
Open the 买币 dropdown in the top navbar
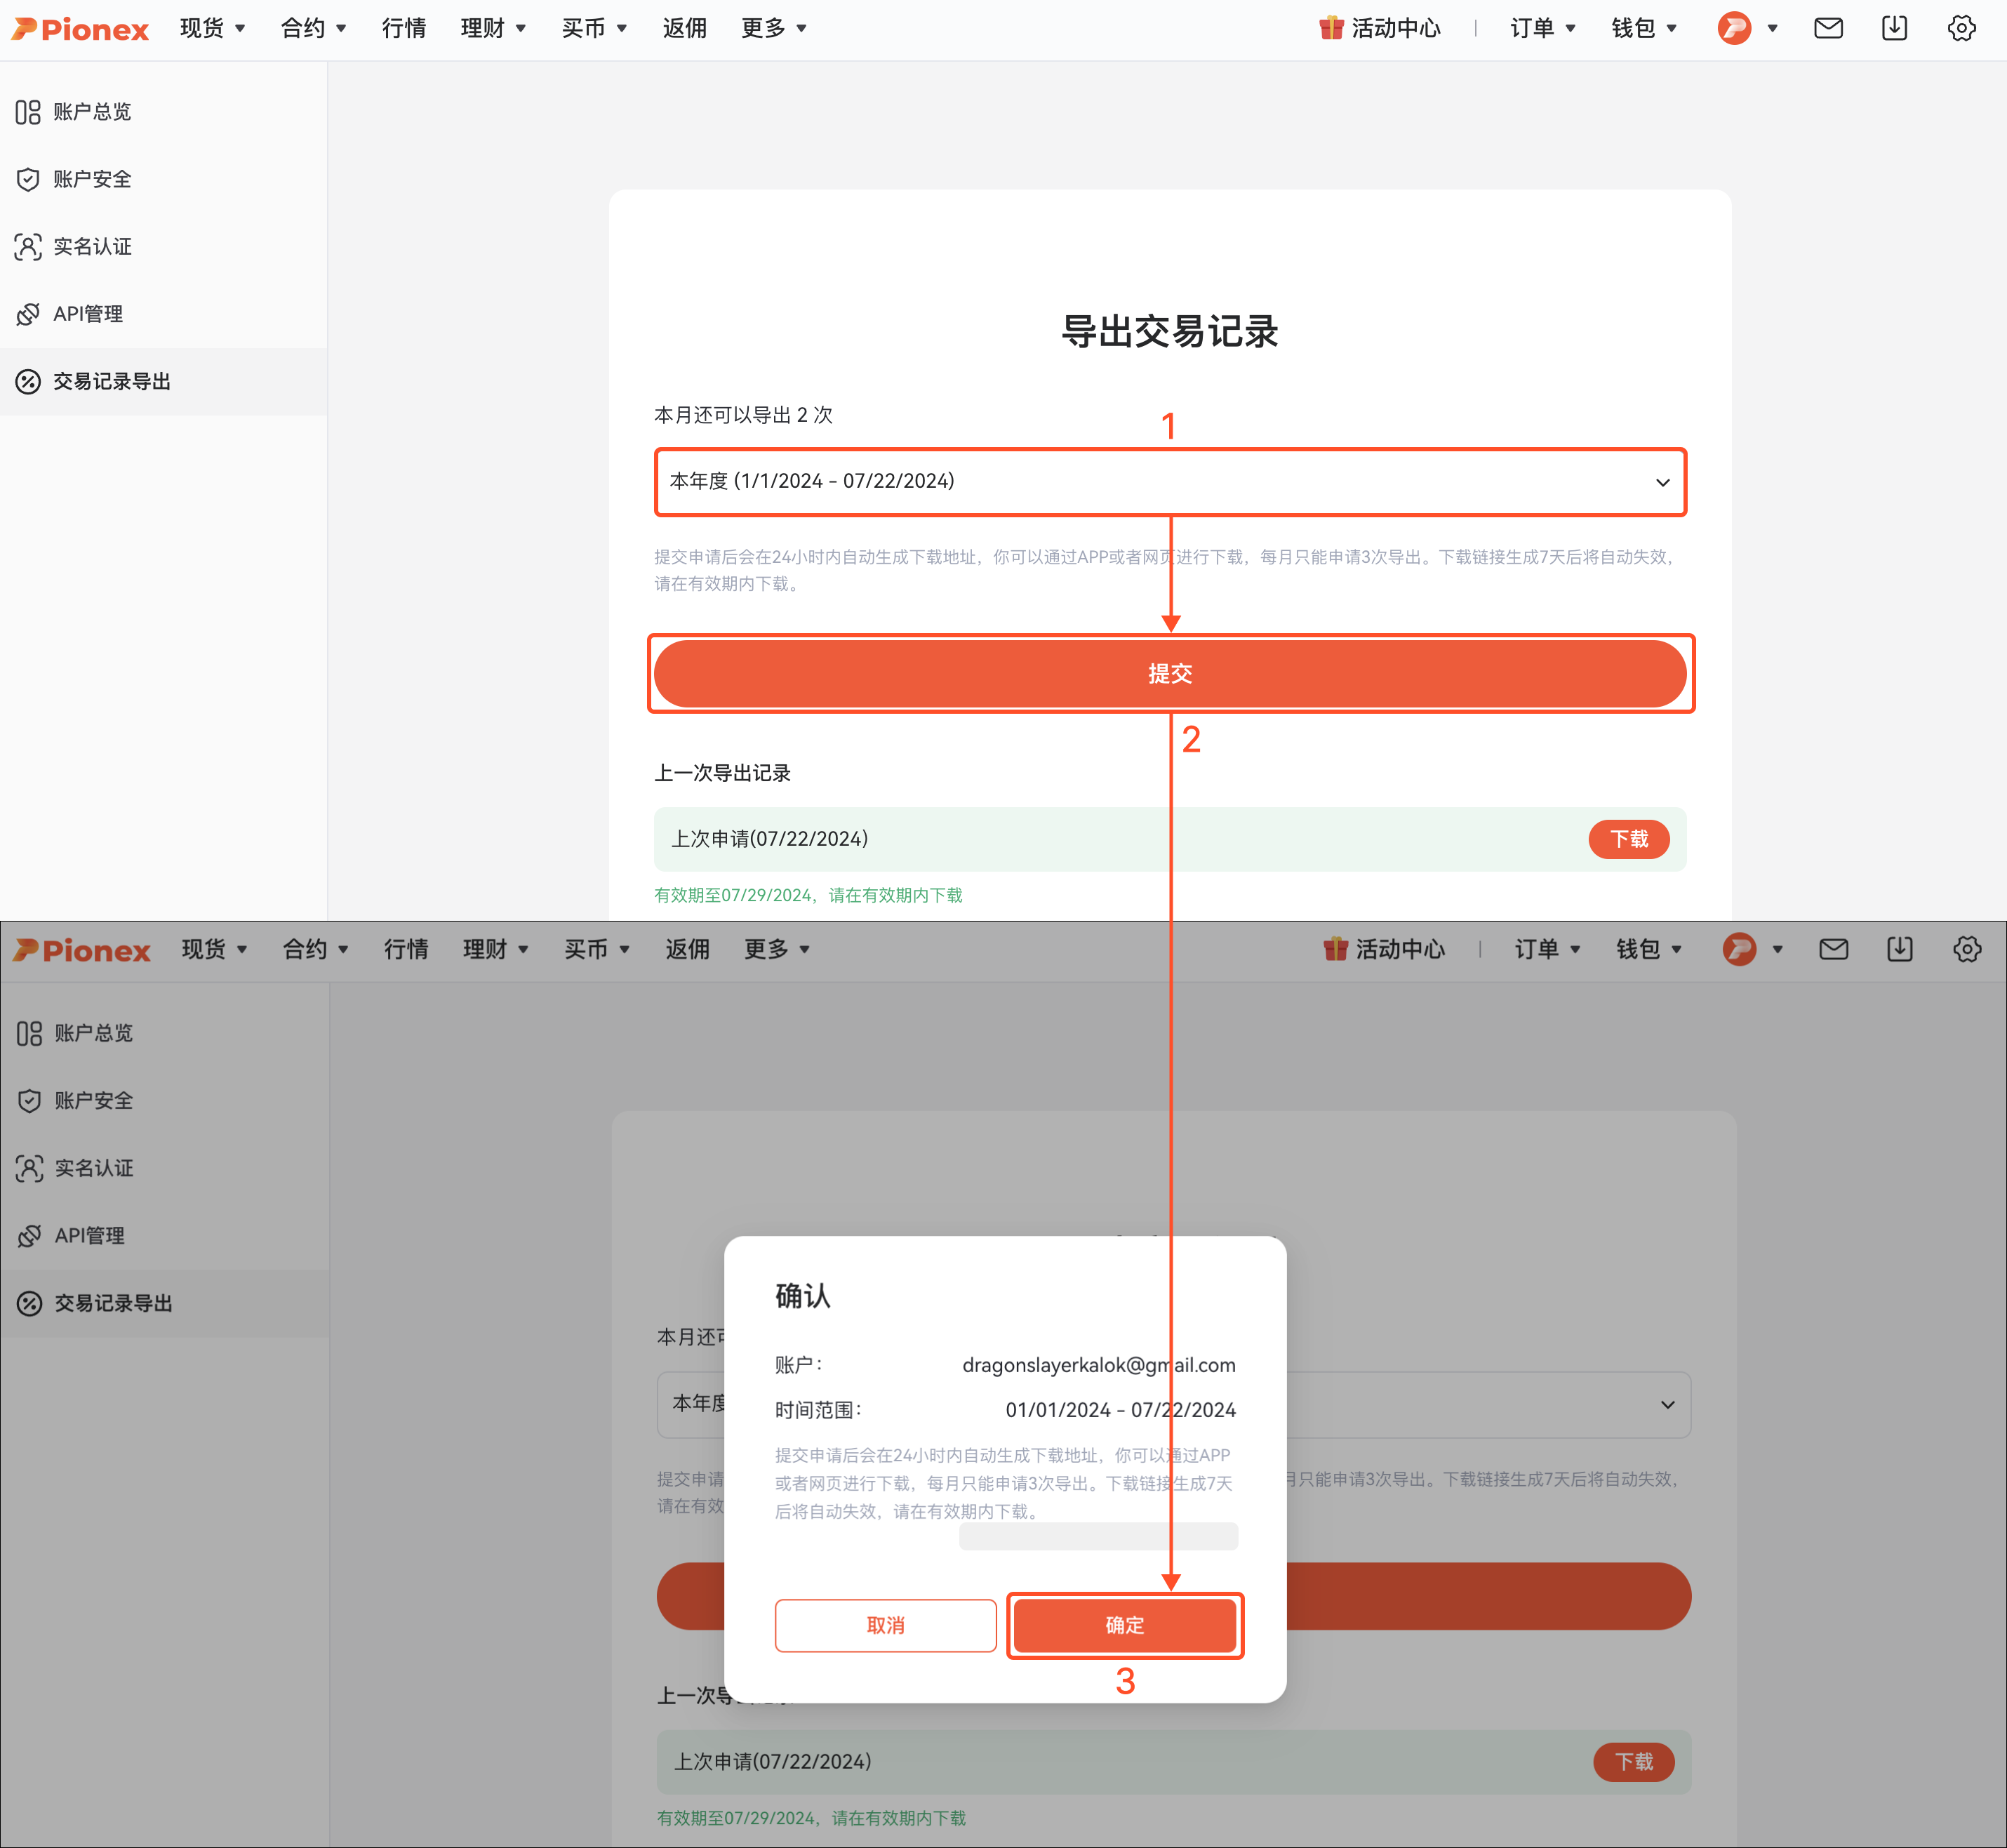(x=594, y=28)
